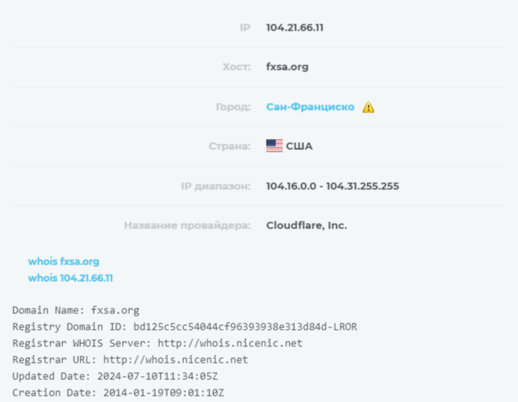The height and width of the screenshot is (402, 518).
Task: Click the "Название провайдера:" label
Action: (187, 225)
